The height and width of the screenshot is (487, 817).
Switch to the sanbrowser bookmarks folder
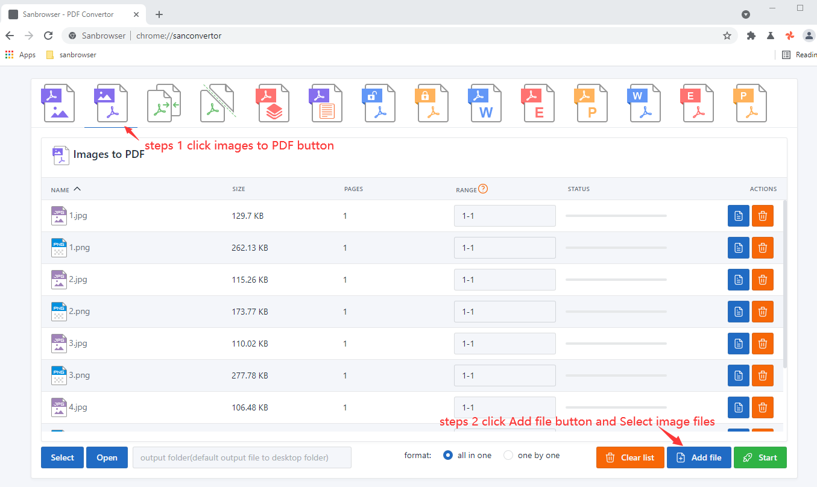pos(71,54)
